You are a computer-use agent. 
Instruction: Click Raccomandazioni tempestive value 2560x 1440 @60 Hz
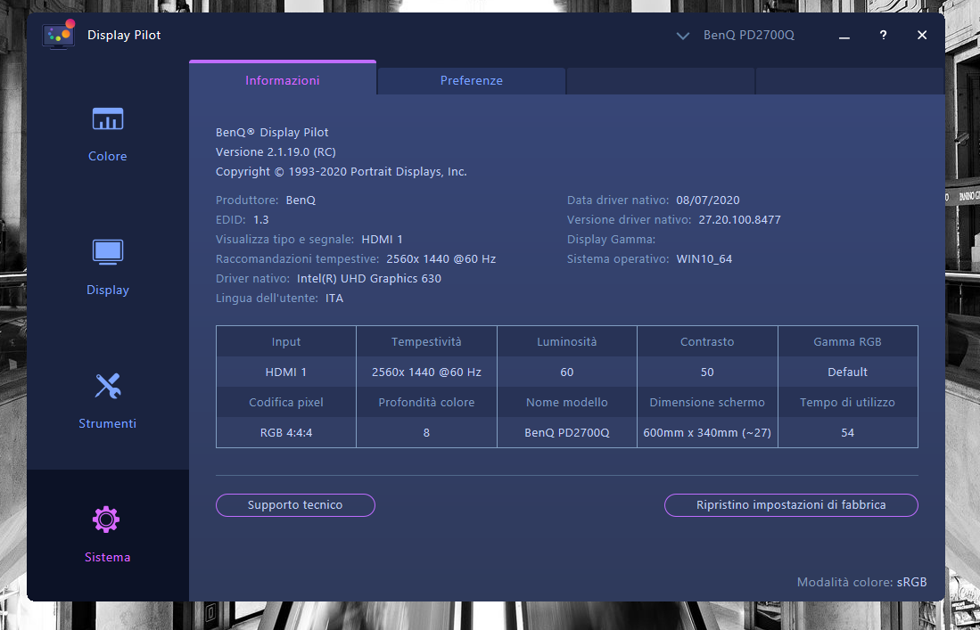pos(441,259)
